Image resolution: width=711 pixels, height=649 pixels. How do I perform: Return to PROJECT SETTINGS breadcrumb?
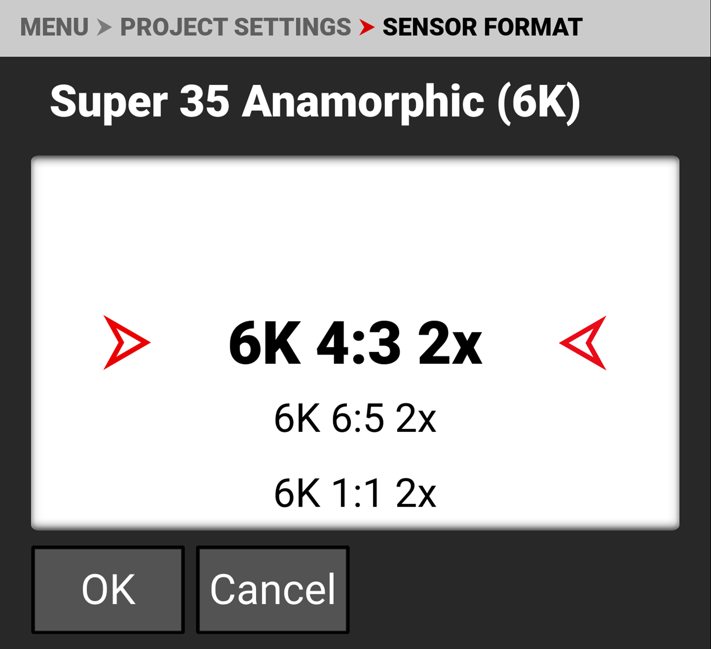[x=235, y=27]
